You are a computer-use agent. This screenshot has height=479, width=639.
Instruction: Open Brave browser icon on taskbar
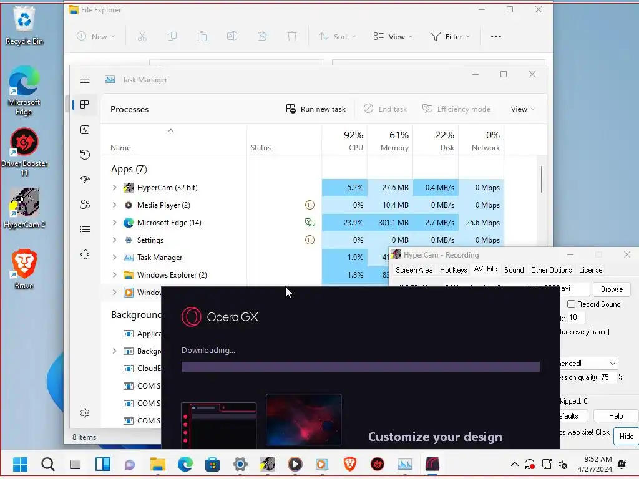[x=349, y=464]
